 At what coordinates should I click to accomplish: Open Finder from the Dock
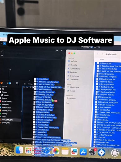19,150
